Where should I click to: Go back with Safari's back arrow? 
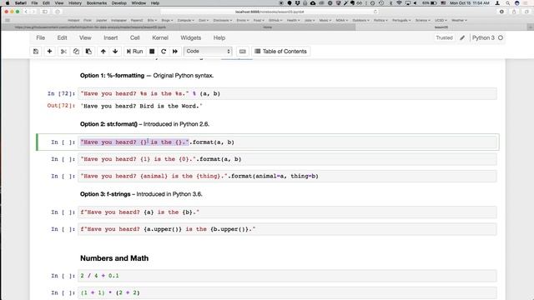pos(26,12)
